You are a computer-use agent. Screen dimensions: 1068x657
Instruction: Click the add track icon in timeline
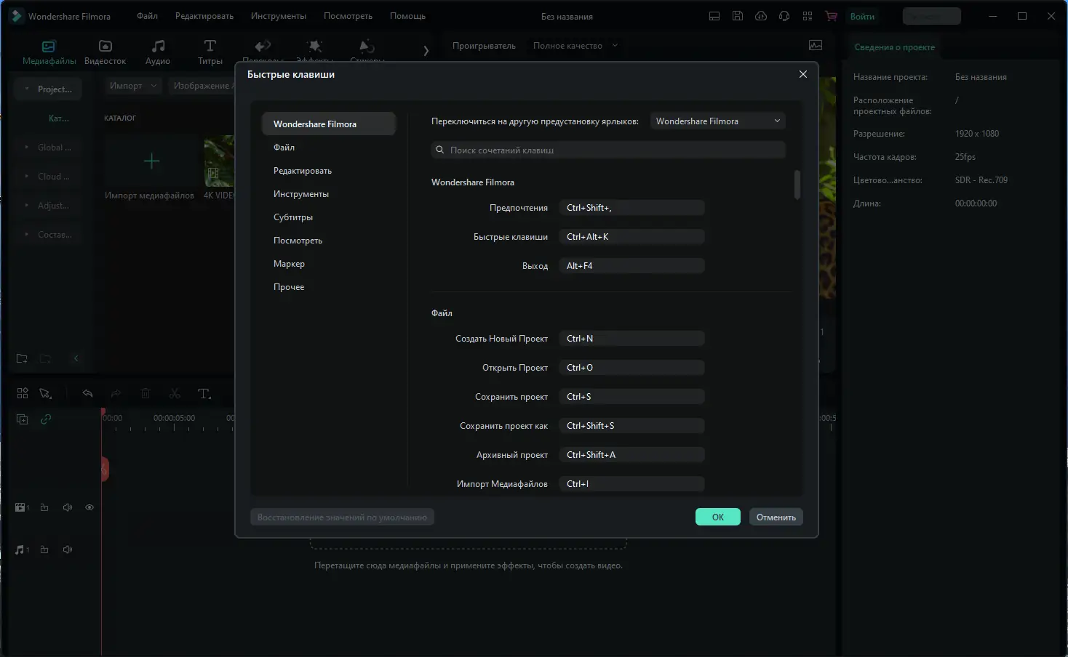(23, 419)
